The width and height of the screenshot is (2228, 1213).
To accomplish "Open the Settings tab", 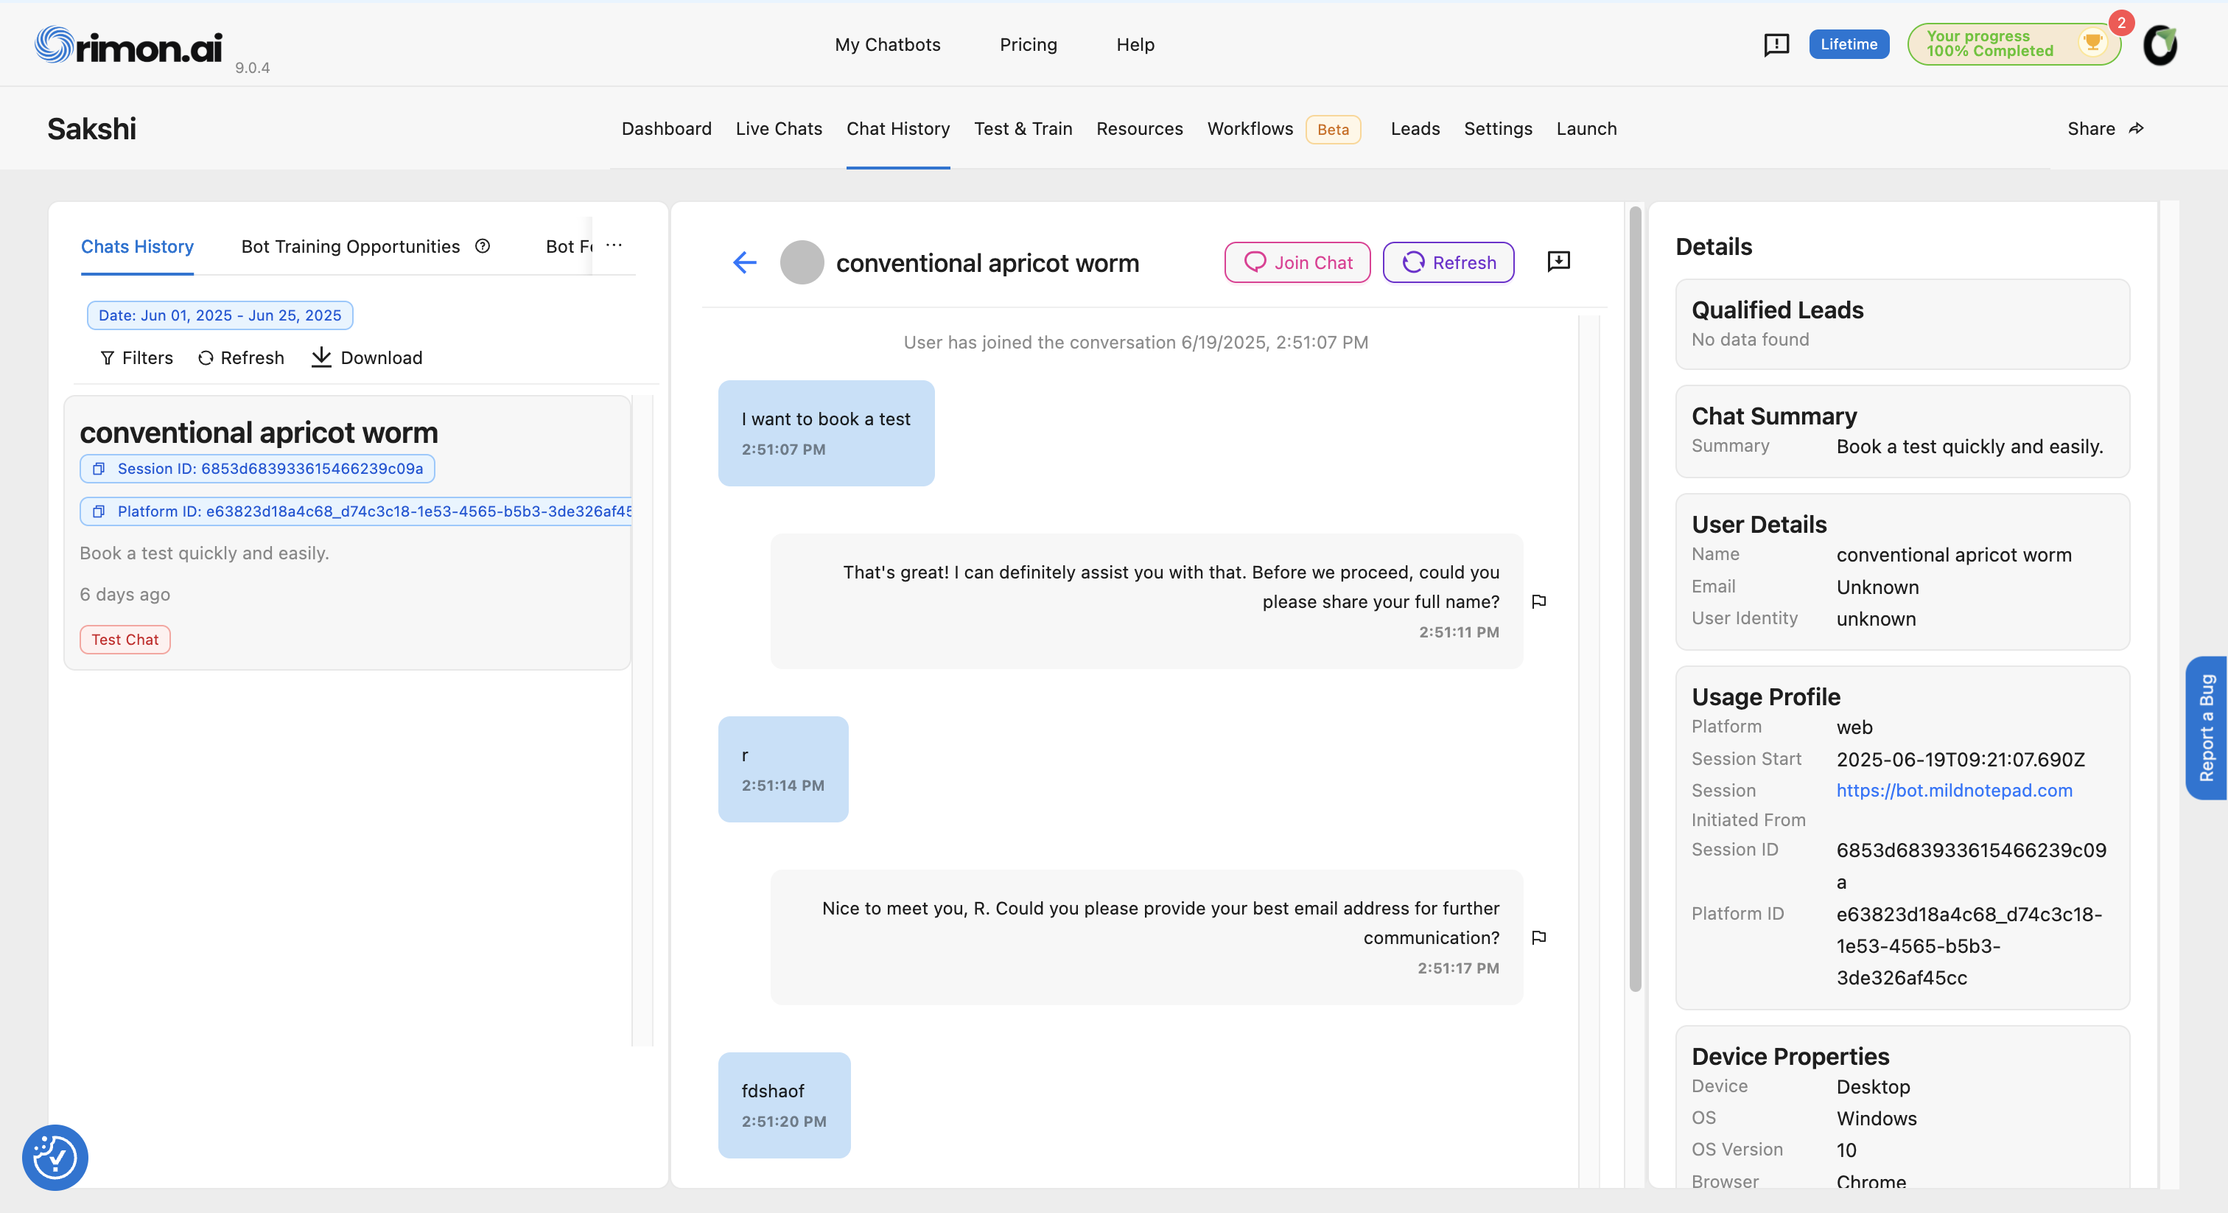I will click(x=1498, y=128).
